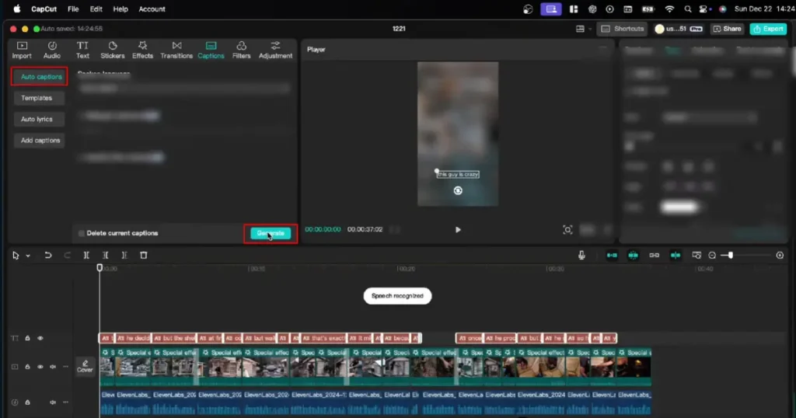Expand the layout dropdown arrow
796x418 pixels.
(x=590, y=30)
